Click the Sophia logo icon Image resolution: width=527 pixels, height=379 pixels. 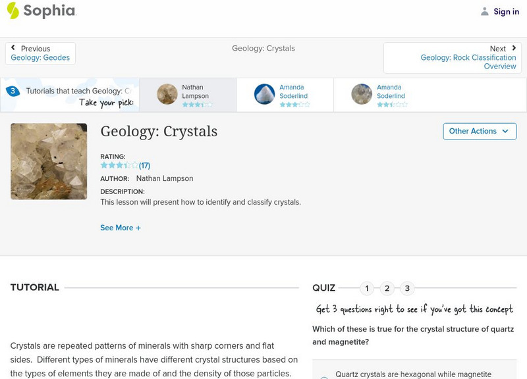click(13, 11)
